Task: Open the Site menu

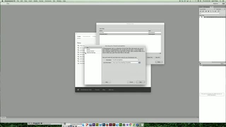Action: [x=54, y=1]
